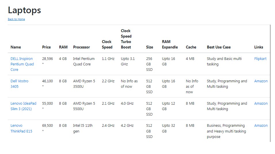Click the Laptops page heading
The height and width of the screenshot is (154, 275).
(x=24, y=10)
